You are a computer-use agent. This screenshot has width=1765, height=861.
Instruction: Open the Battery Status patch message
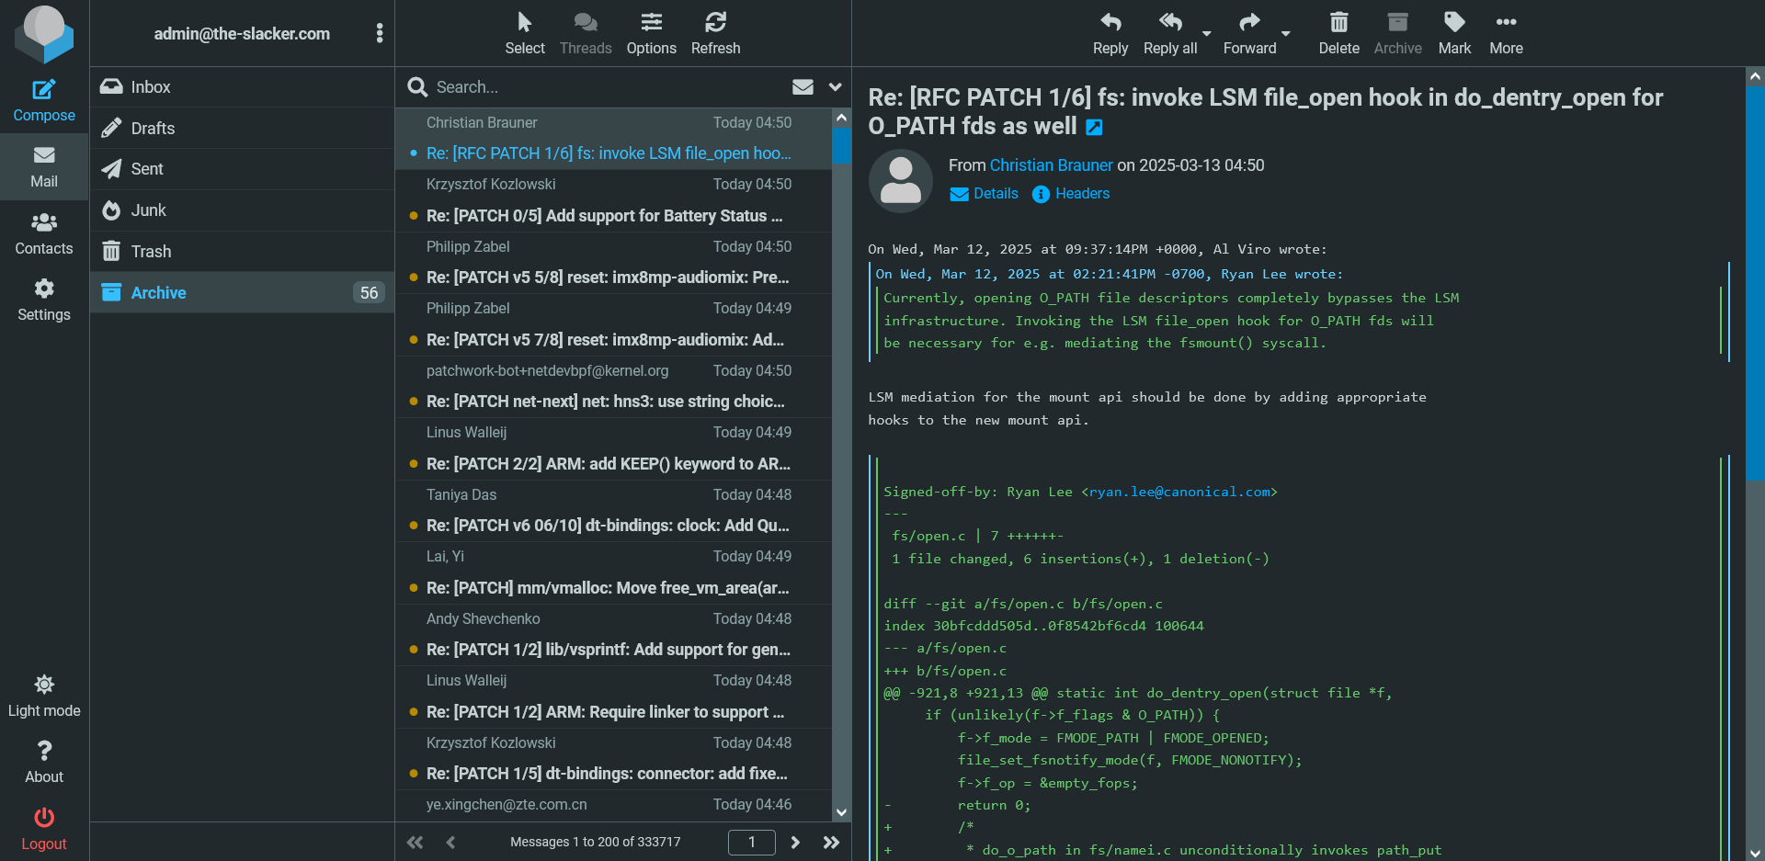613,201
